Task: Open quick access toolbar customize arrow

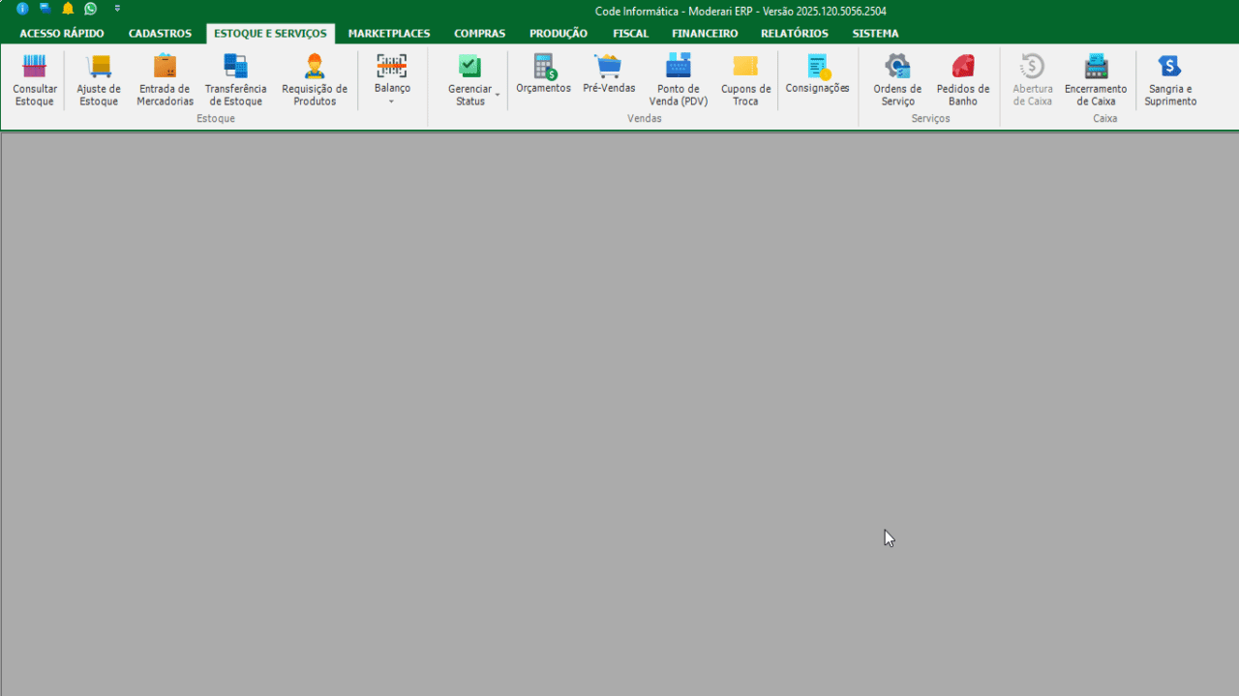Action: click(117, 9)
